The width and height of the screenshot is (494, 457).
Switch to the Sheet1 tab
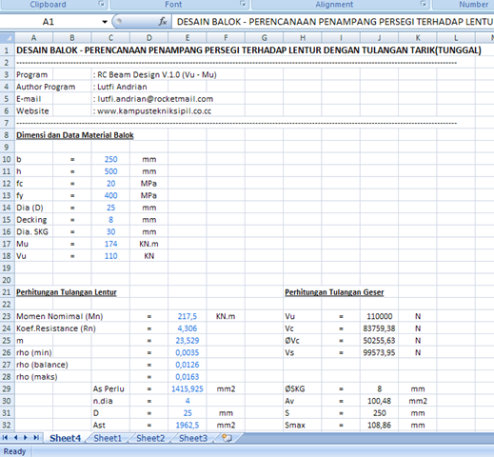point(108,438)
